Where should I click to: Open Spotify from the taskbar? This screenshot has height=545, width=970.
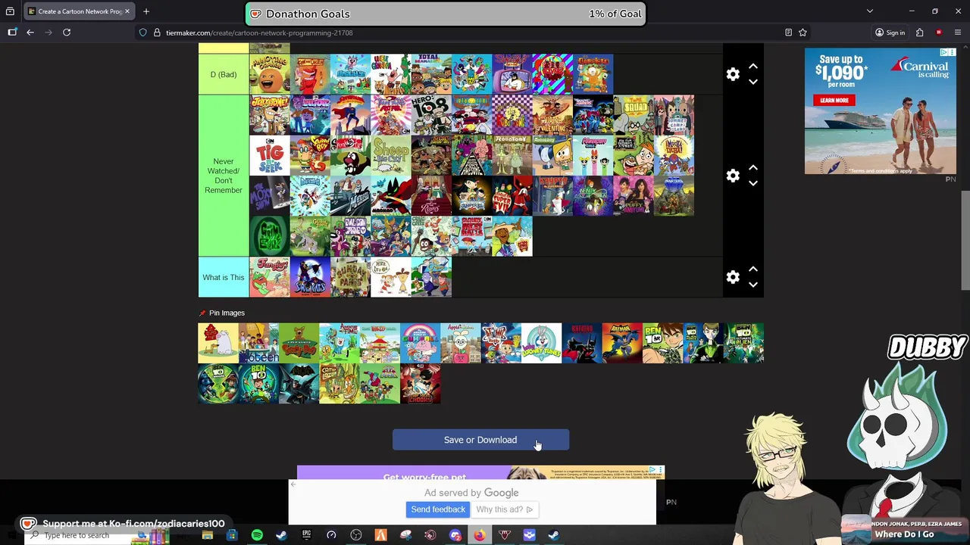[257, 535]
